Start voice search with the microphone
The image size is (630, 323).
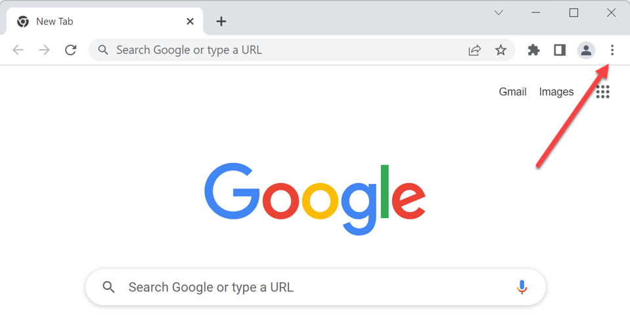coord(522,287)
